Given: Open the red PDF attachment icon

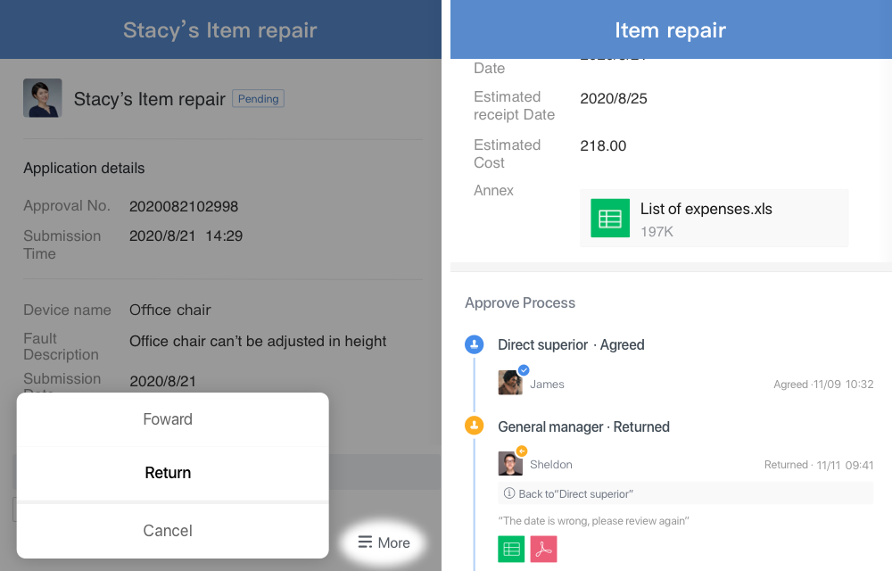Looking at the screenshot, I should [x=543, y=549].
